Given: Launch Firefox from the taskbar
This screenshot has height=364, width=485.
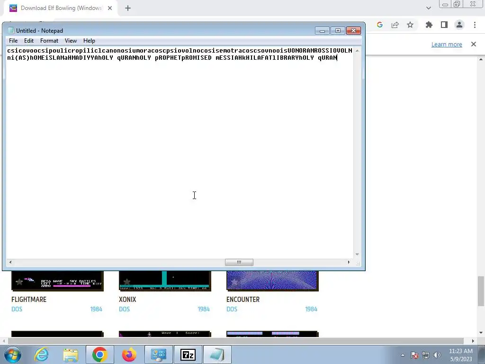Looking at the screenshot, I should click(x=129, y=355).
